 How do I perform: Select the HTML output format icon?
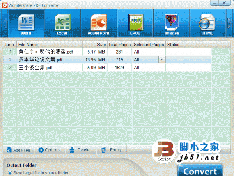pos(207,23)
